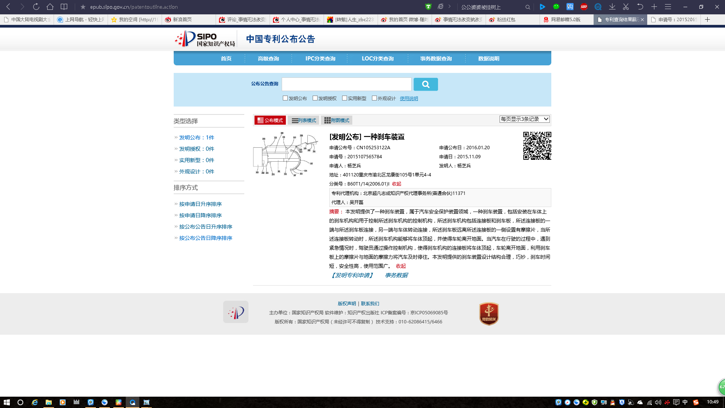The height and width of the screenshot is (408, 725).
Task: Check the 外观设计 checkbox
Action: click(x=374, y=98)
